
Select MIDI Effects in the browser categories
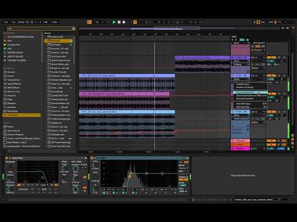pos(14,88)
